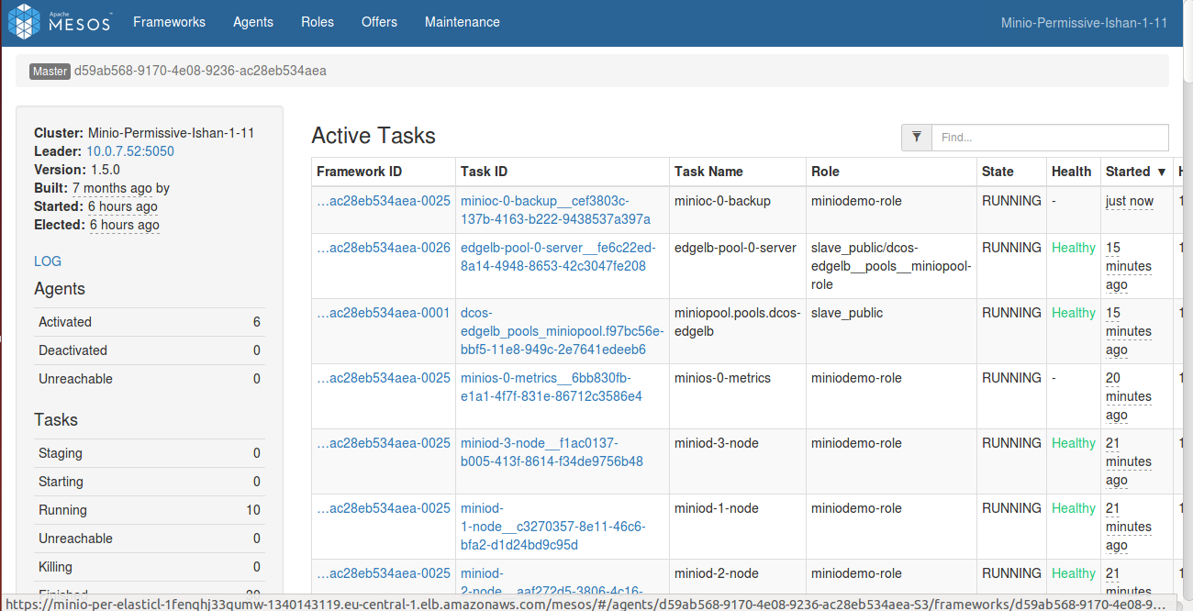Click the Starting tasks row
This screenshot has width=1193, height=611.
[150, 482]
